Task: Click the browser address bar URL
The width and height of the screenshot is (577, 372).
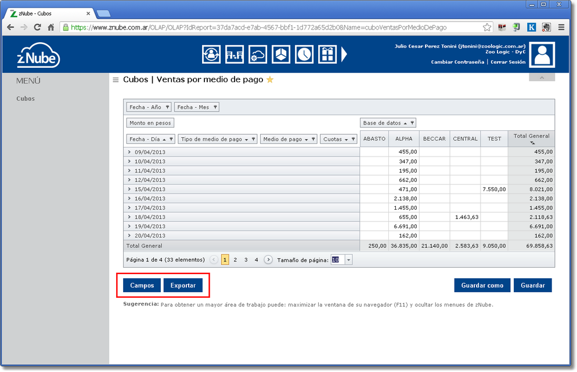Action: coord(261,27)
